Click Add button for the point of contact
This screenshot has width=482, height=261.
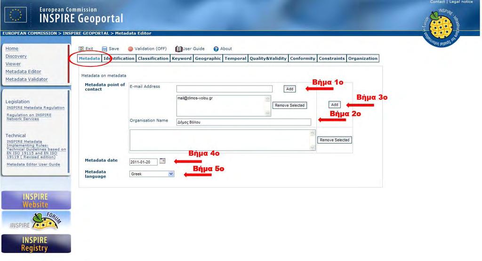pyautogui.click(x=335, y=105)
